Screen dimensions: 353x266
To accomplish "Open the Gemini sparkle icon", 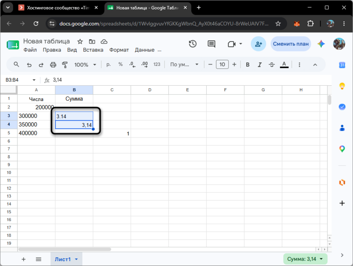I will pos(321,44).
